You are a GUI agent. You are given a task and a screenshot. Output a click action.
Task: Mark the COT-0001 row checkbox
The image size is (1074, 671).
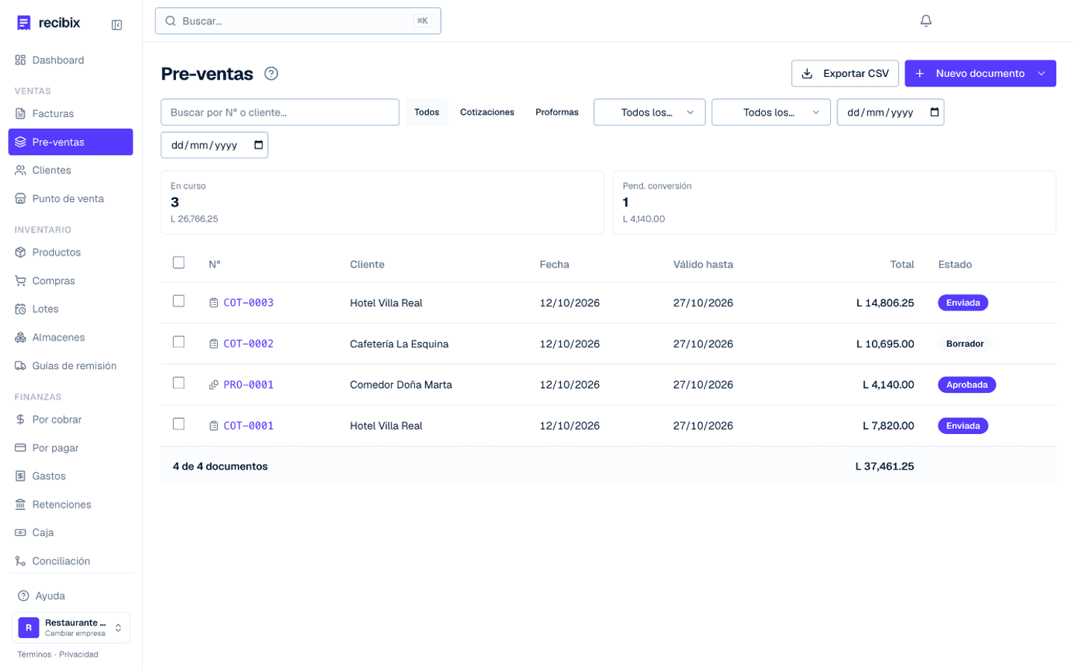pos(178,424)
